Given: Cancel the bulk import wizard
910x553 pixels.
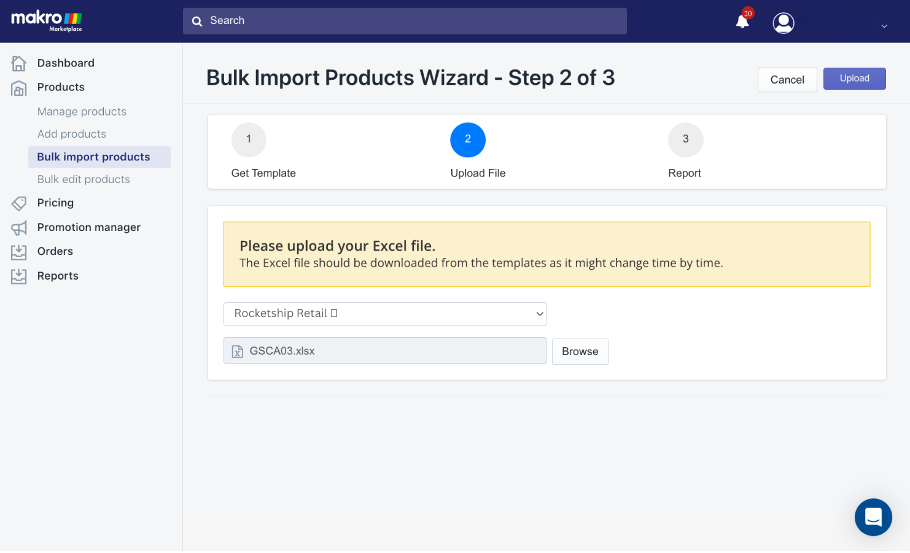Looking at the screenshot, I should 787,80.
